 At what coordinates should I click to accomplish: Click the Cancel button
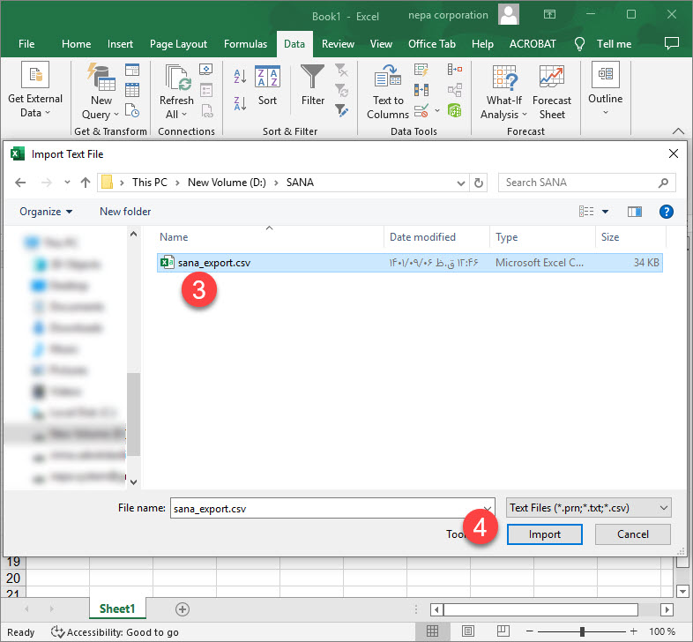pyautogui.click(x=632, y=534)
